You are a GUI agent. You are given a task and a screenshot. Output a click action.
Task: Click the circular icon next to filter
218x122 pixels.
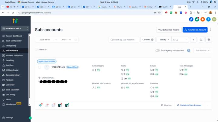(201, 40)
